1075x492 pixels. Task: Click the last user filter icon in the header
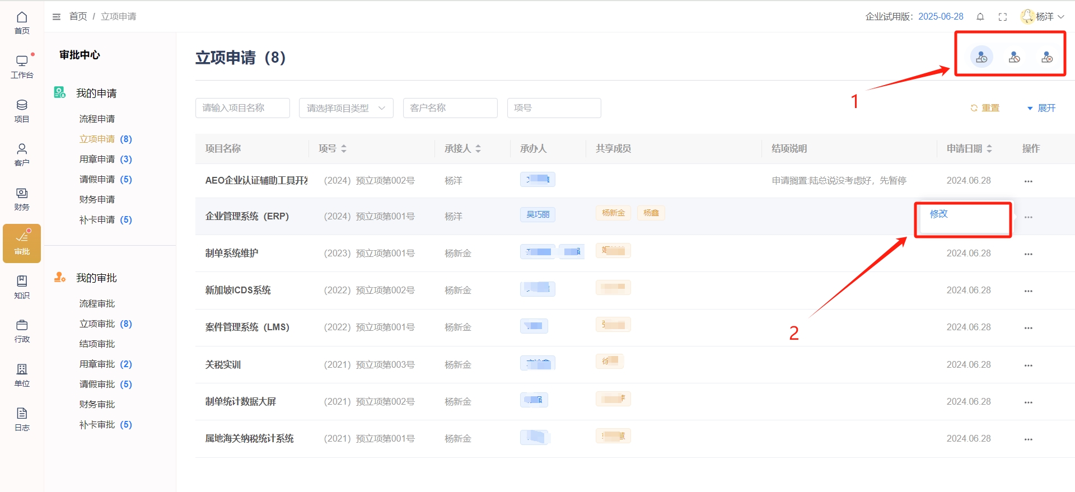click(x=1047, y=57)
